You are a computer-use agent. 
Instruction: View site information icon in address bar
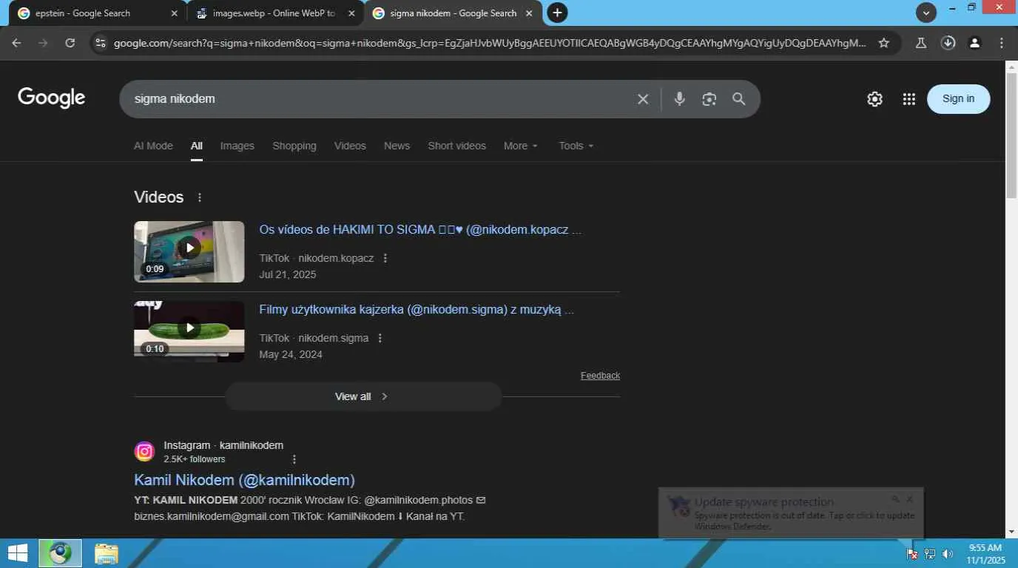click(x=101, y=43)
